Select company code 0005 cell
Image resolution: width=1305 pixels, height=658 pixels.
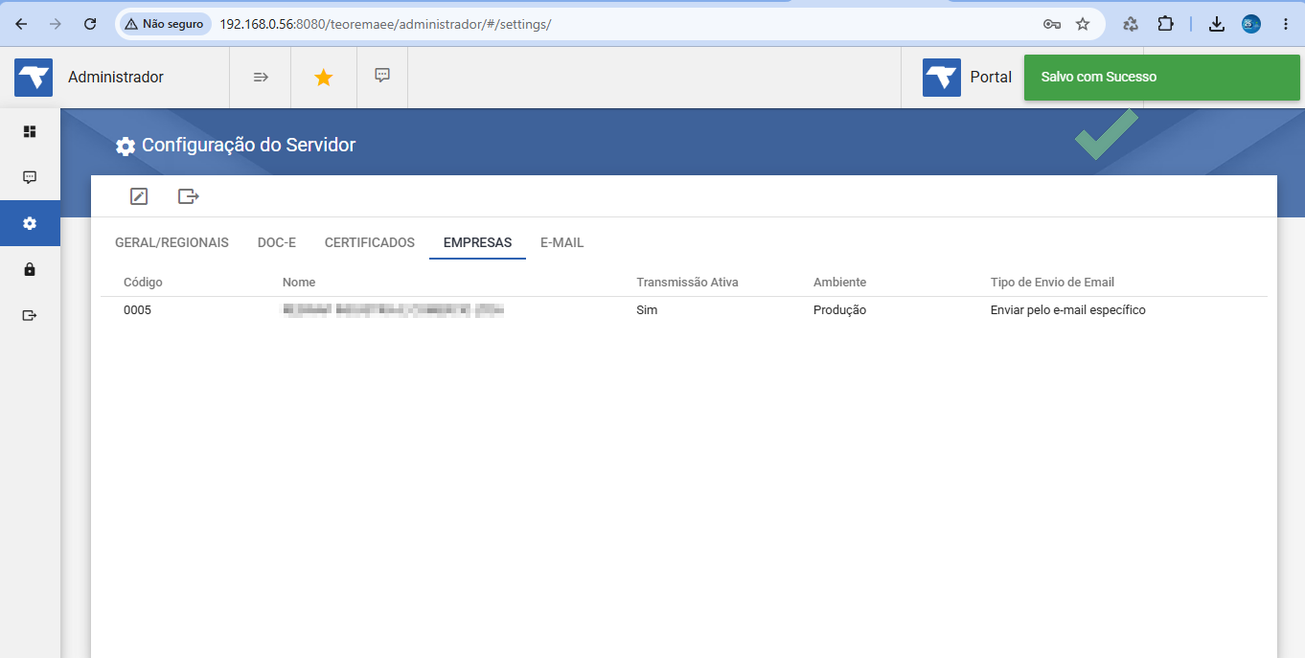137,310
